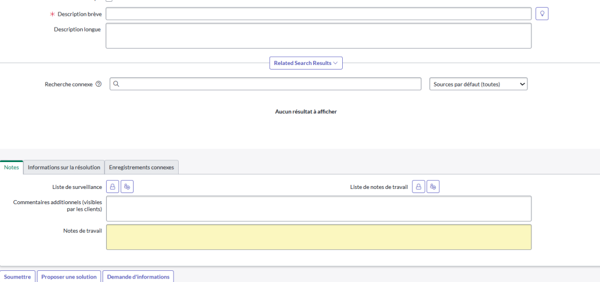Open the Enregistrements connexes tab
Screen dimensions: 600x282
pyautogui.click(x=141, y=167)
